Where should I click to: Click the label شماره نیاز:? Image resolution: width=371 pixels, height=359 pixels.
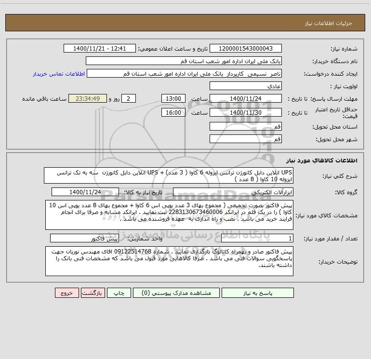(x=344, y=49)
